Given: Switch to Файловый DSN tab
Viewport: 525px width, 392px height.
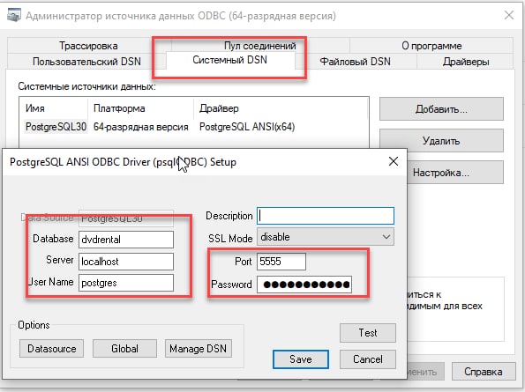Looking at the screenshot, I should 356,62.
